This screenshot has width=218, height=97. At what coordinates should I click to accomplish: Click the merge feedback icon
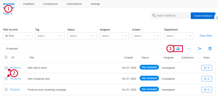[x=199, y=49]
